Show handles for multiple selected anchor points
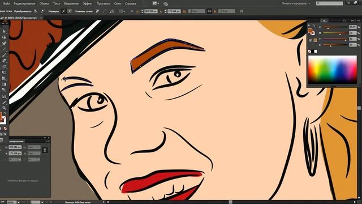 [63, 11]
